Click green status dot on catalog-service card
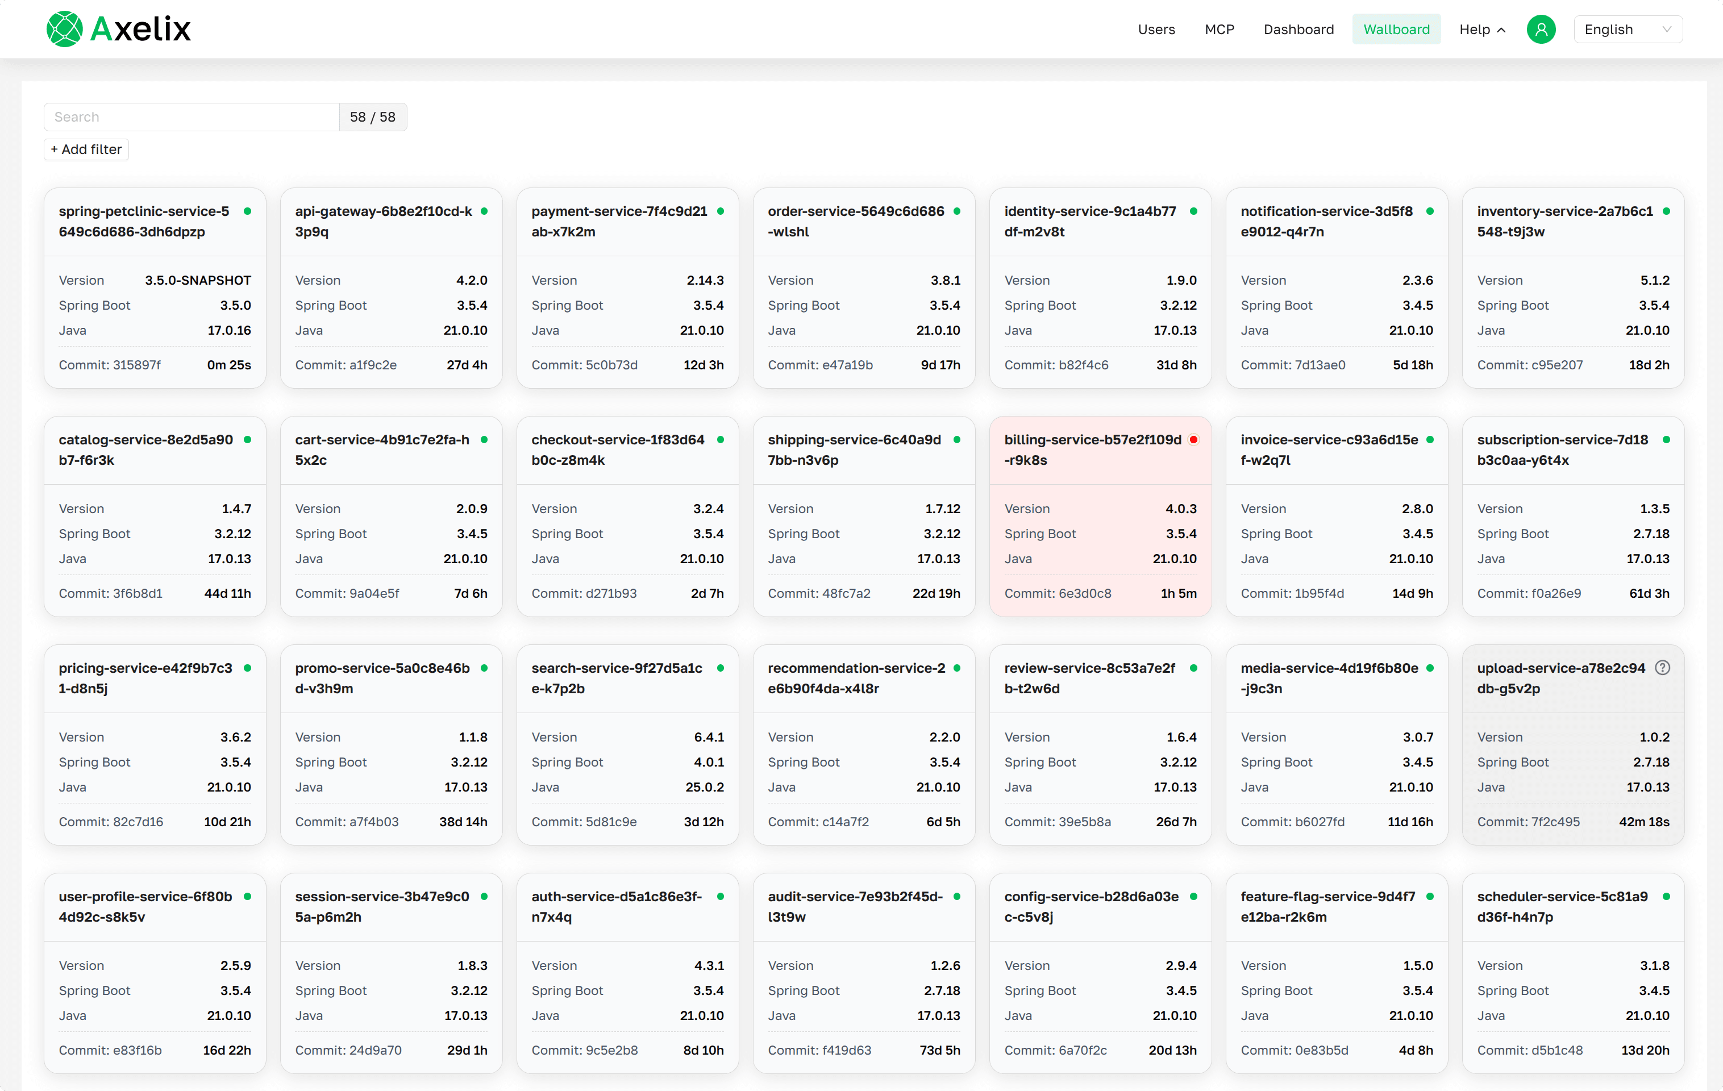The image size is (1723, 1091). 248,440
